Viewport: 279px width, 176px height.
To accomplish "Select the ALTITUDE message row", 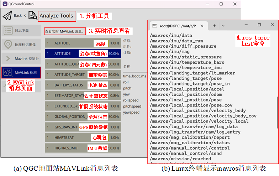I will 83,43.
